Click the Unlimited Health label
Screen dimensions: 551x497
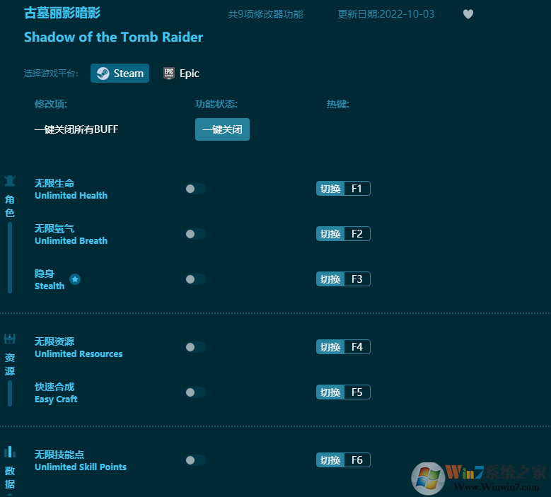tap(71, 196)
